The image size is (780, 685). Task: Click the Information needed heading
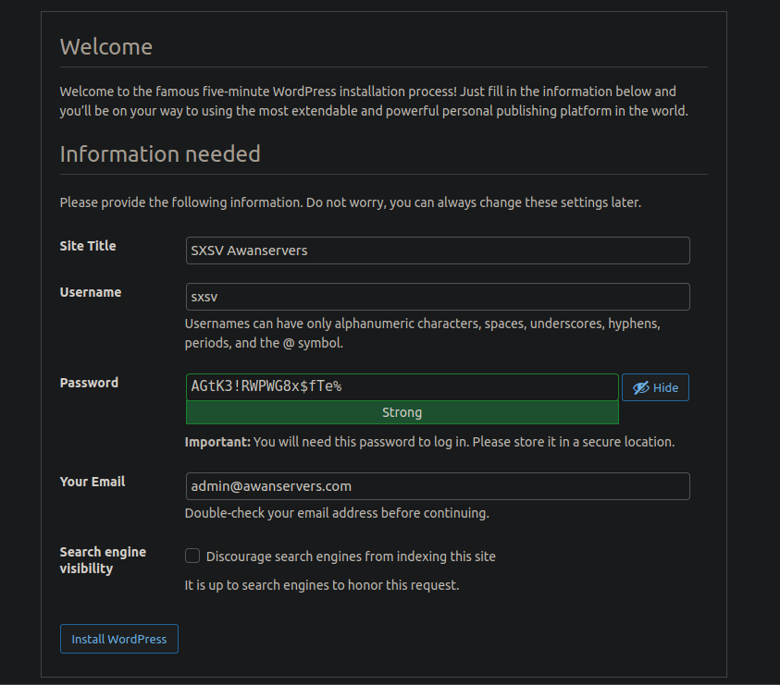coord(160,154)
